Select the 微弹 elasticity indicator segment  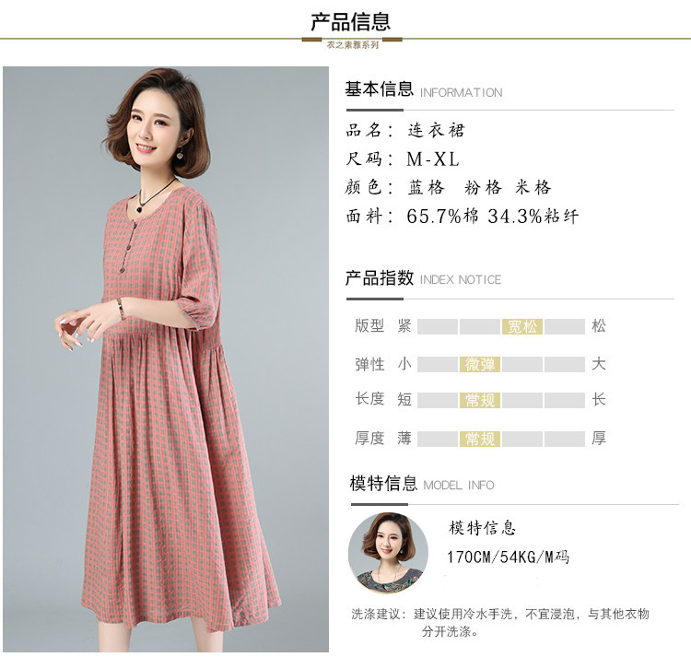(480, 365)
